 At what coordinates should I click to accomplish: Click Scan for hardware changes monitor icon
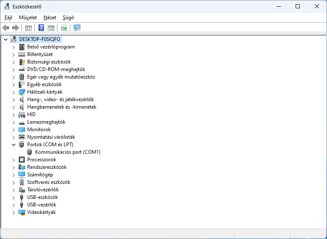(77, 28)
